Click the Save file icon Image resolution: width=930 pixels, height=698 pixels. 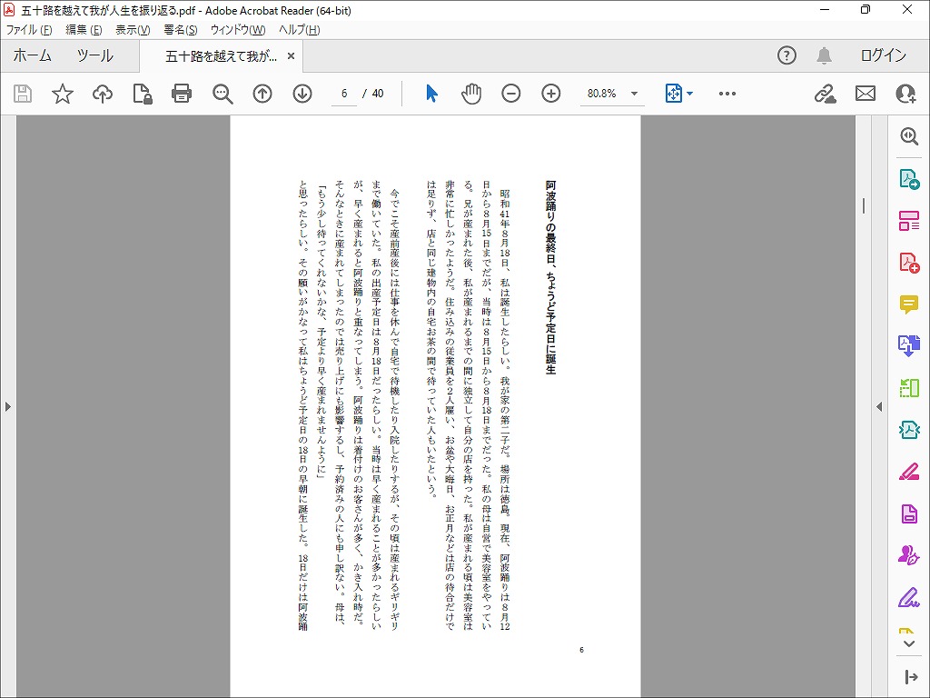pos(23,94)
